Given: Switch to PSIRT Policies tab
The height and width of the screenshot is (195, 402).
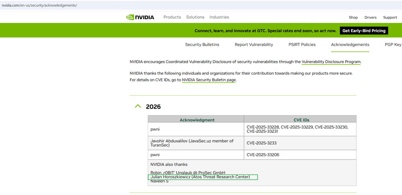Looking at the screenshot, I should pos(302,44).
